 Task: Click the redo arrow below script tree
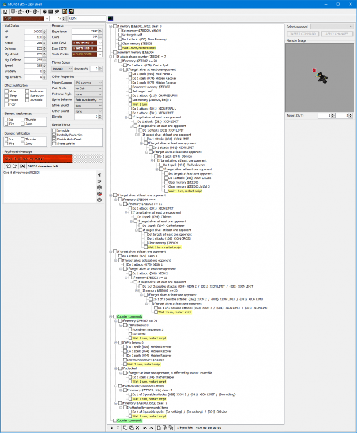click(x=152, y=428)
